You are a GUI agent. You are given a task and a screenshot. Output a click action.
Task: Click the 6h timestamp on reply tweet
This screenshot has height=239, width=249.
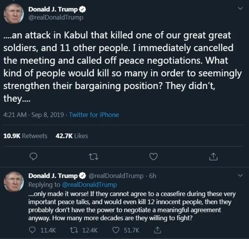click(153, 176)
